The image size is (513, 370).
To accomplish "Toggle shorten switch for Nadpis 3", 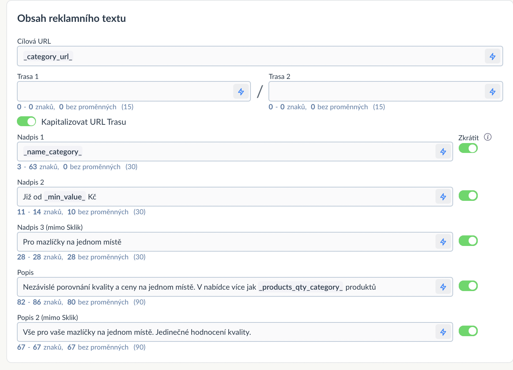I will click(468, 241).
